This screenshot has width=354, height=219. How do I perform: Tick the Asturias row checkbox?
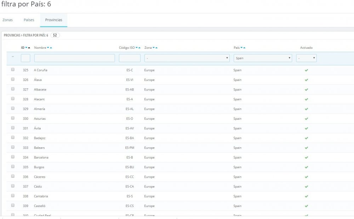[x=13, y=118]
